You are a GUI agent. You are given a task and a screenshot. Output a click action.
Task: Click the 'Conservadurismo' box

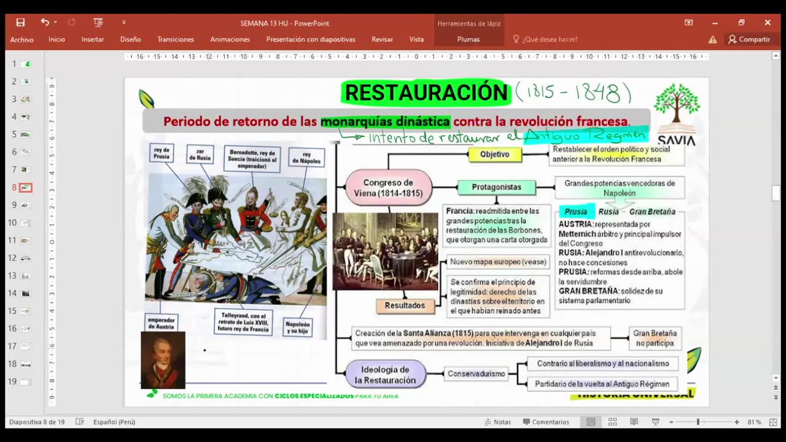pyautogui.click(x=476, y=373)
